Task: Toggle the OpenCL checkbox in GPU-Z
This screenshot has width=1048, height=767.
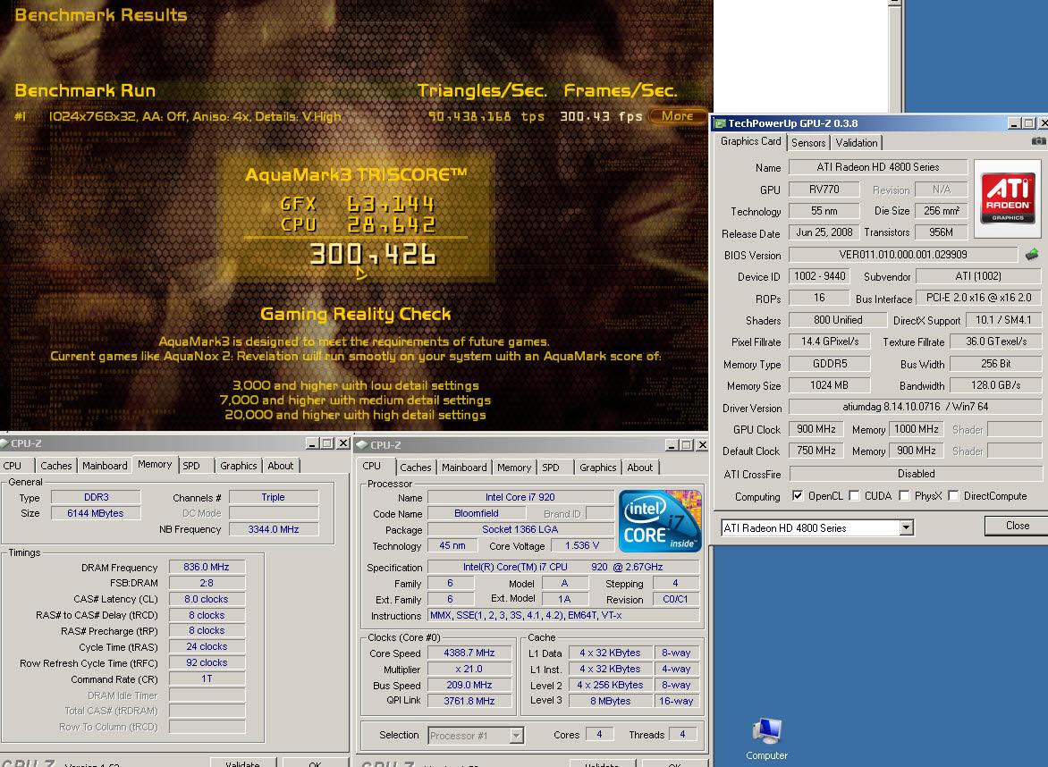Action: (x=798, y=496)
